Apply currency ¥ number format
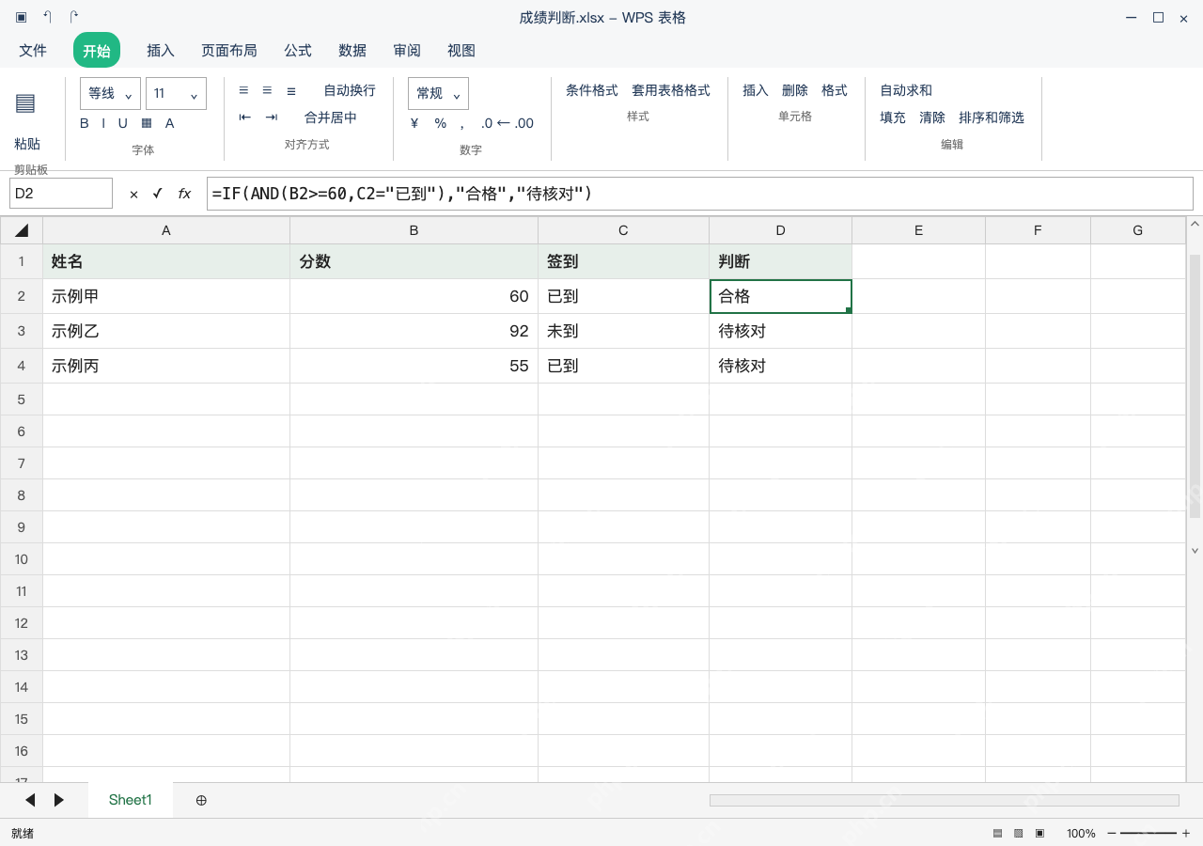Viewport: 1203px width, 846px height. [x=414, y=123]
